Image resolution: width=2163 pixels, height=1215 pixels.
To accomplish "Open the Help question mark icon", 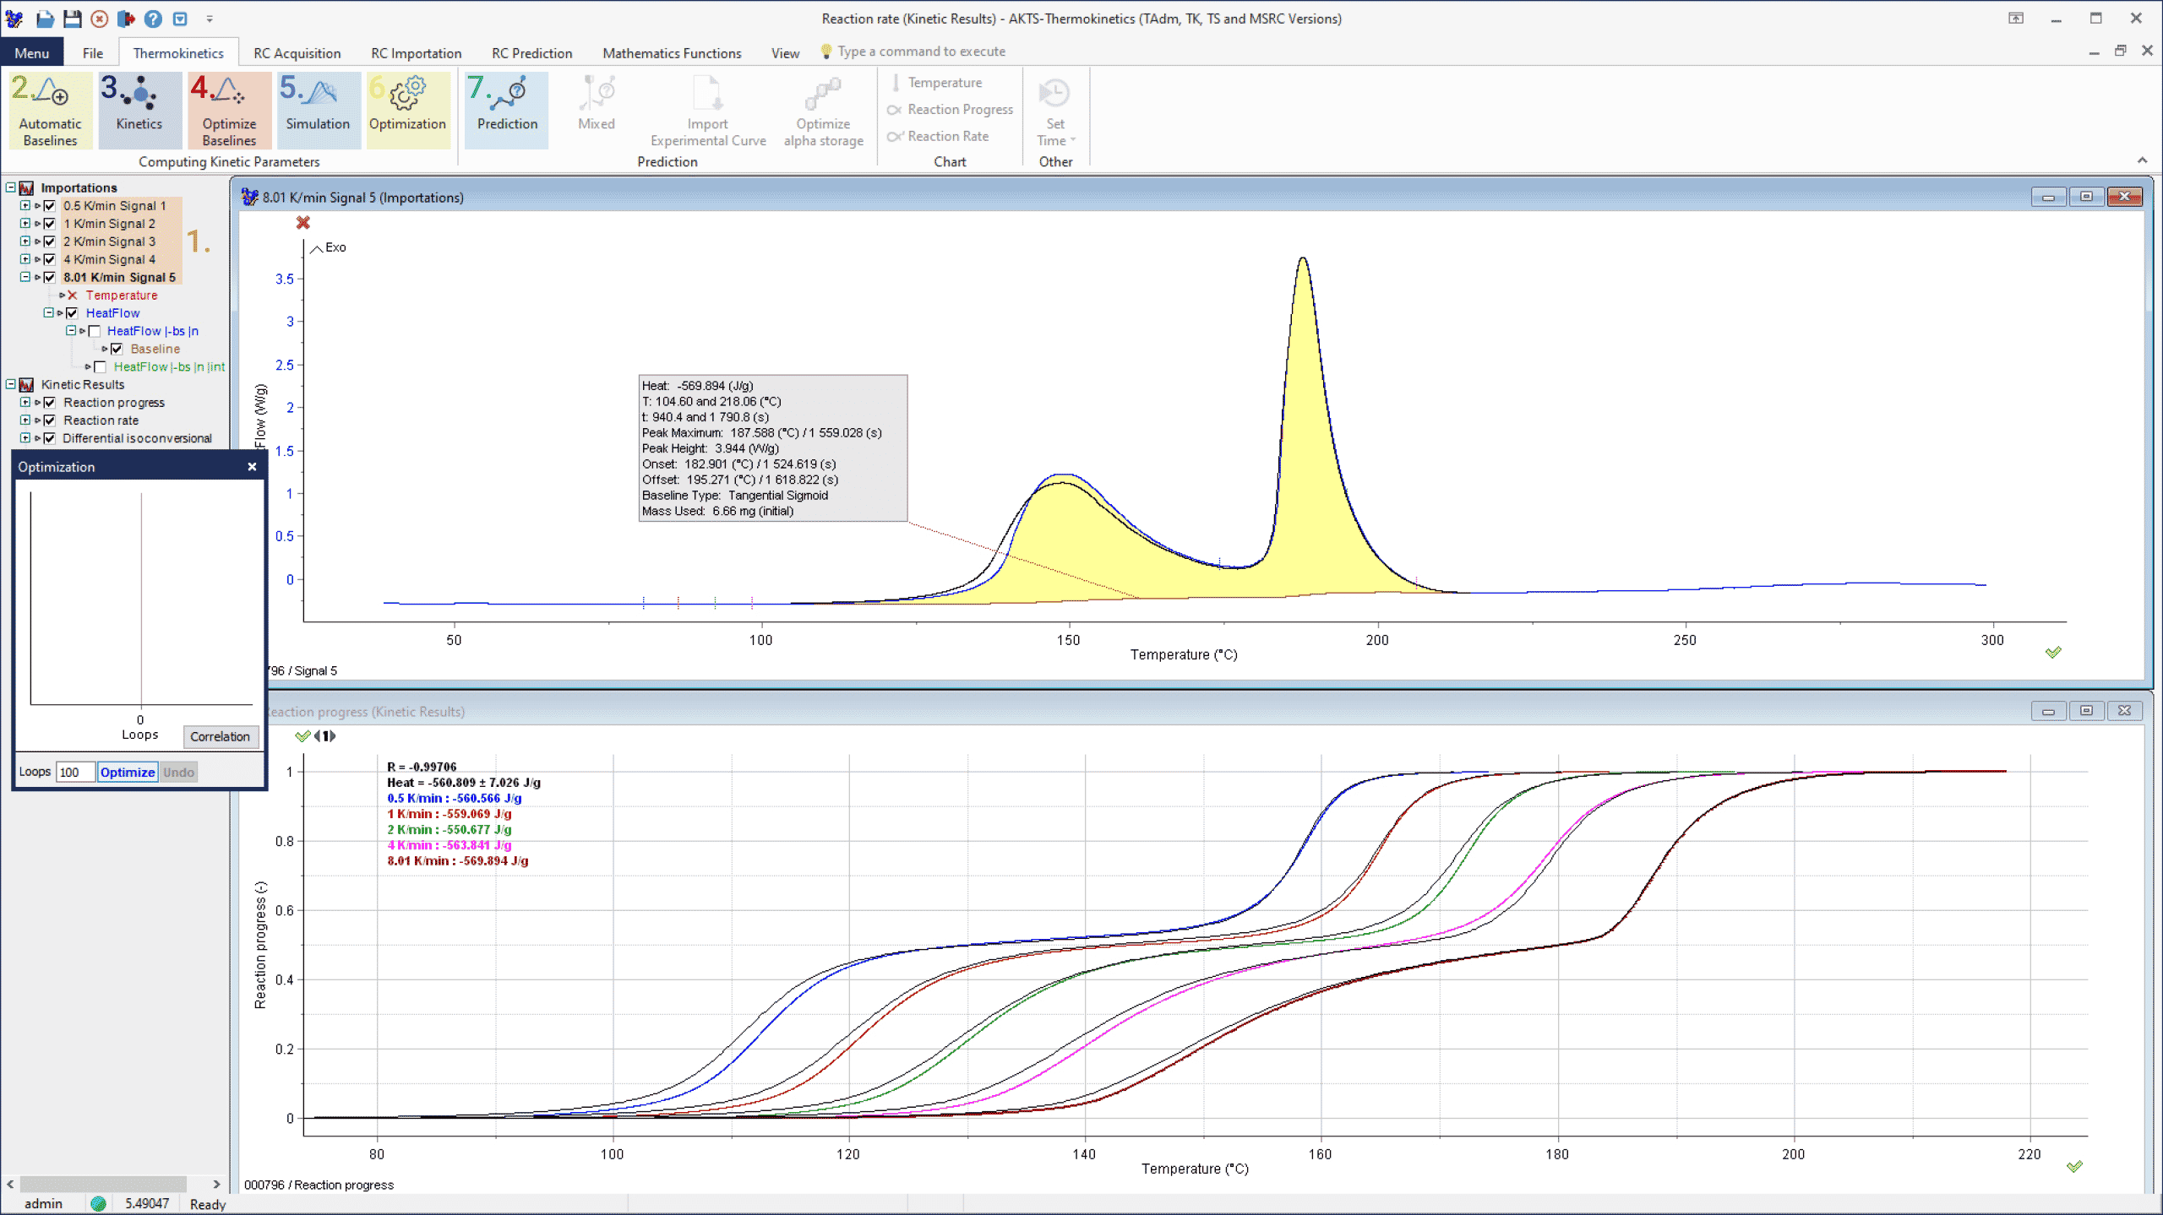I will click(153, 19).
